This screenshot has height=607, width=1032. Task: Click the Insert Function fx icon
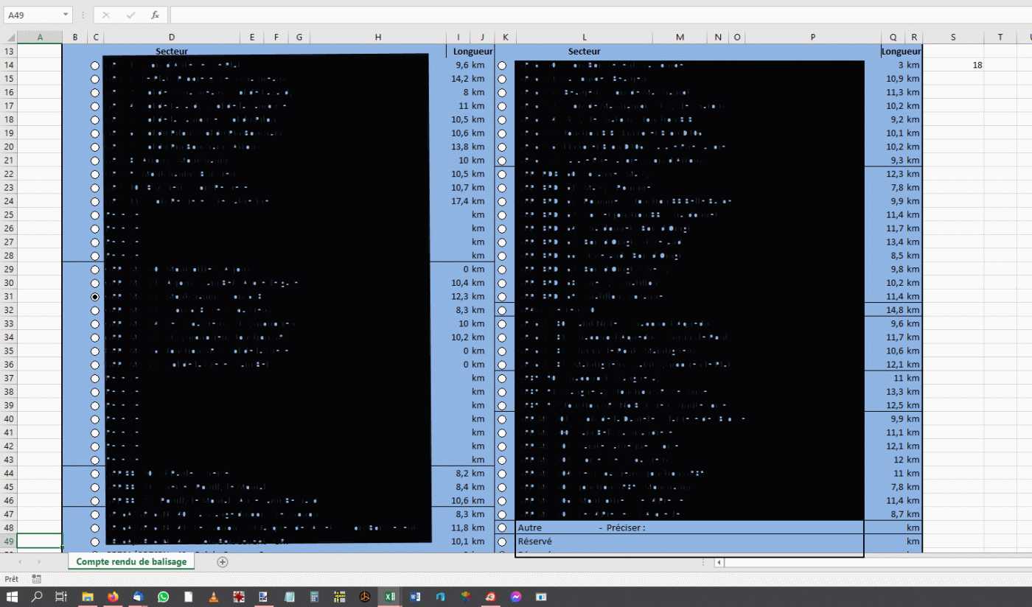click(x=155, y=15)
